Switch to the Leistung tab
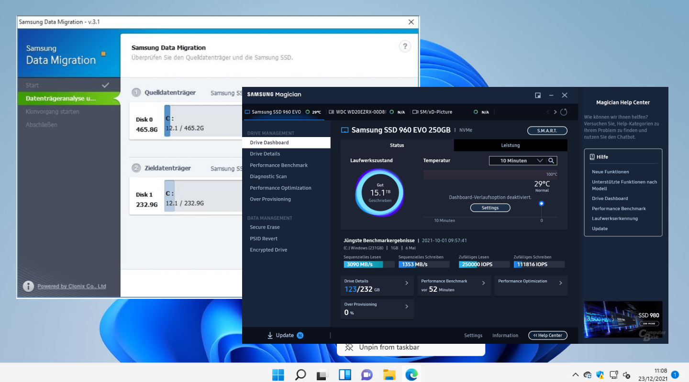Image resolution: width=689 pixels, height=382 pixels. [x=511, y=145]
